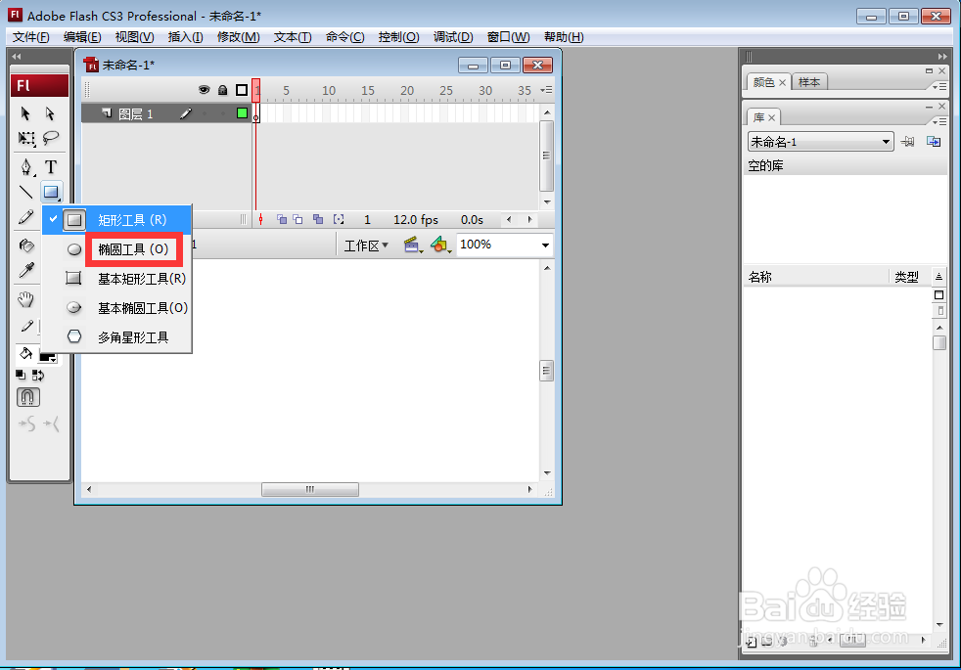Toggle show all layers as outlines

tap(242, 90)
